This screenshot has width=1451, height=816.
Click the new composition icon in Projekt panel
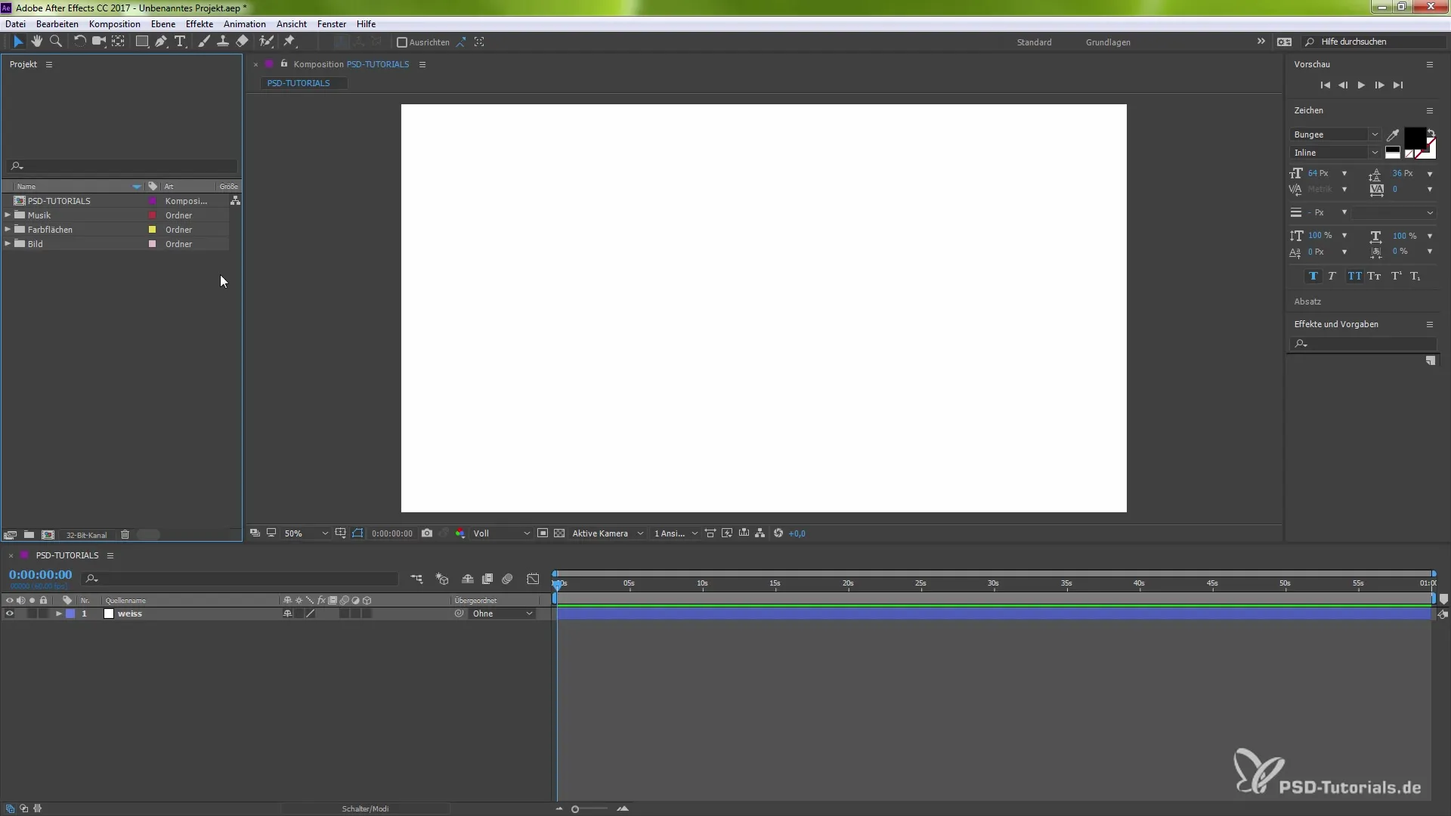click(x=48, y=534)
